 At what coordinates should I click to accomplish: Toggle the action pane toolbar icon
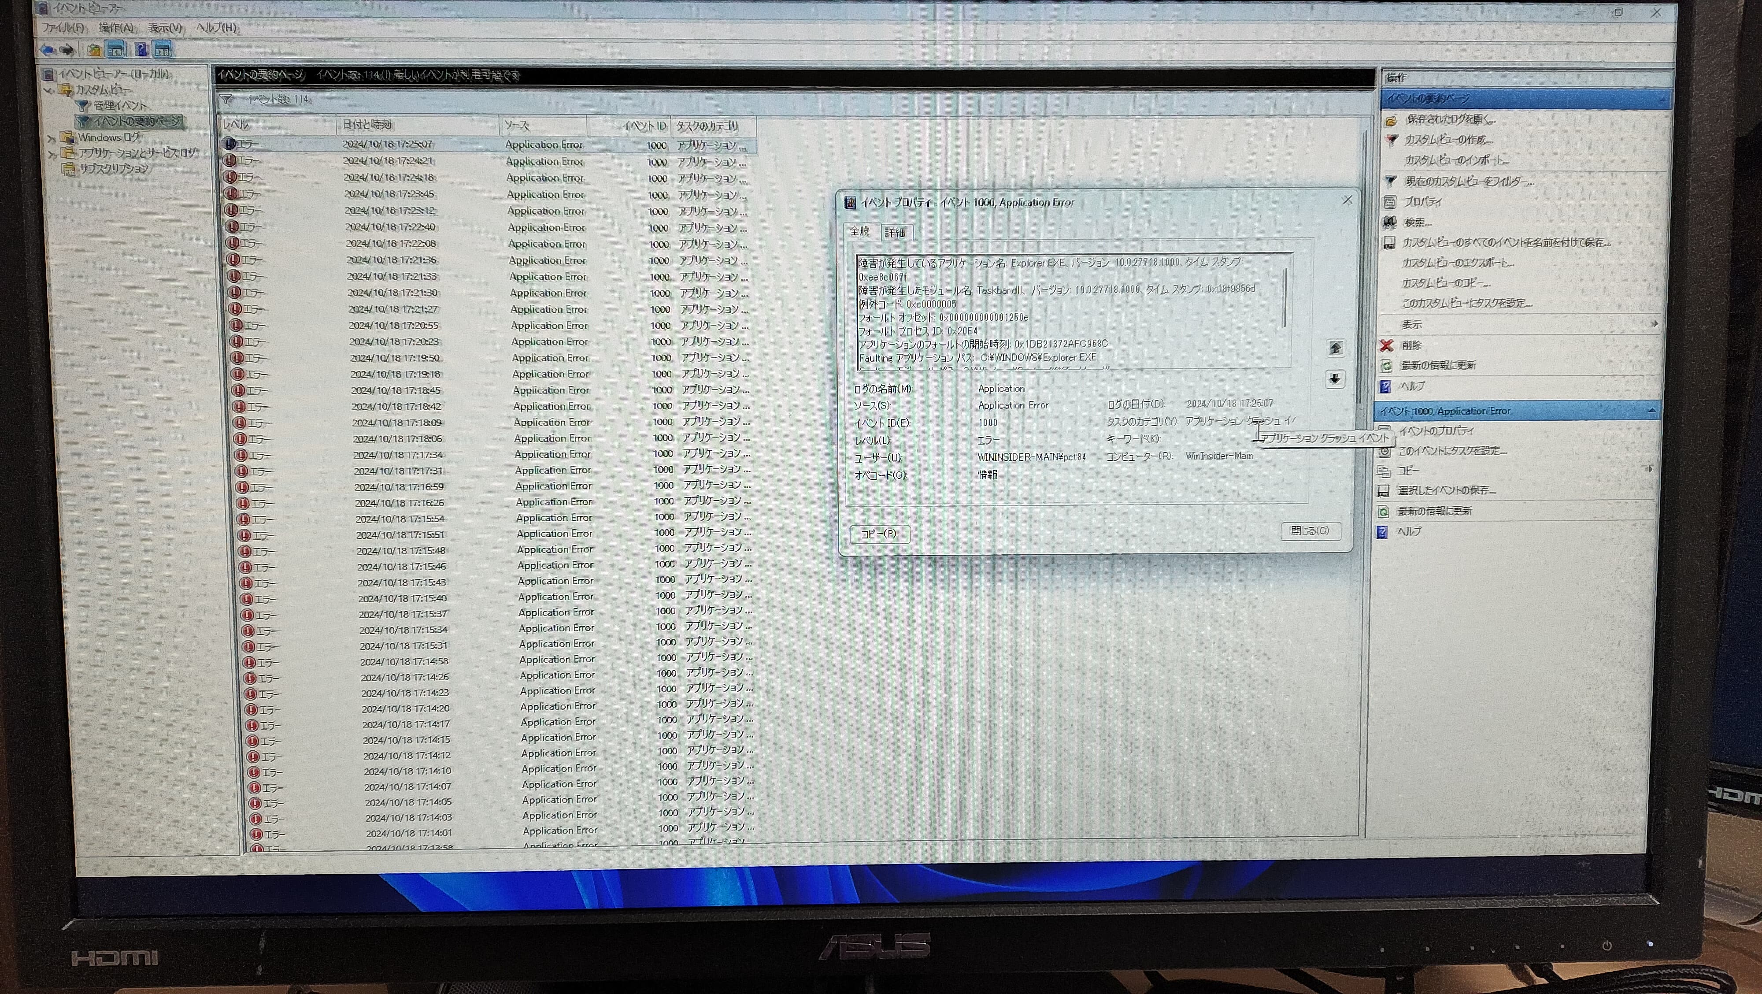click(162, 50)
